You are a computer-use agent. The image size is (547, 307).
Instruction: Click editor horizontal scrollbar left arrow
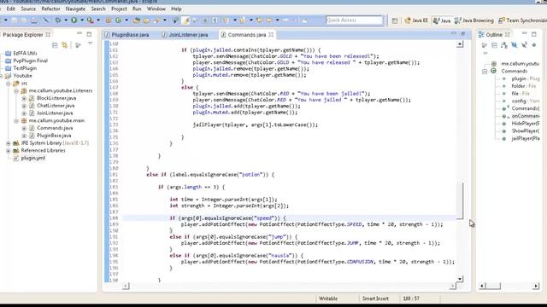(x=126, y=286)
